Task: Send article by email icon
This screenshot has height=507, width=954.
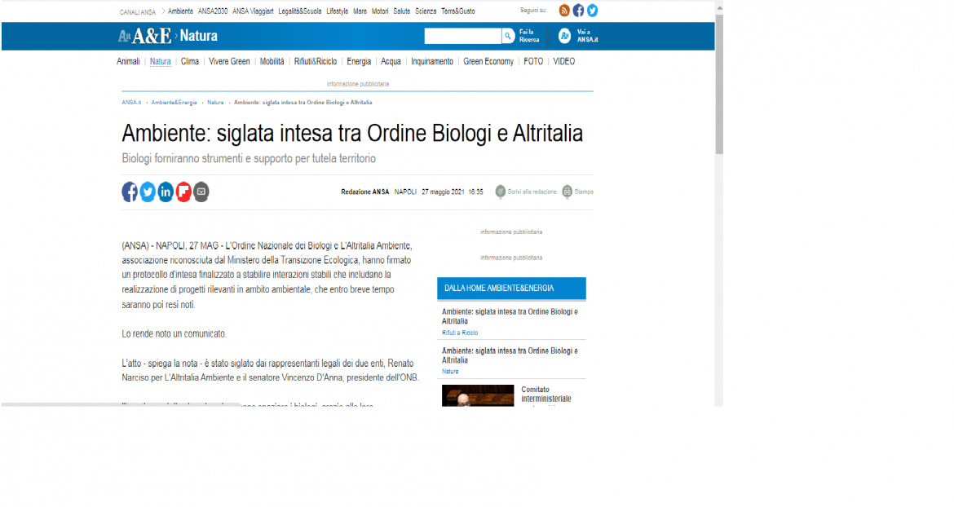Action: [x=201, y=192]
